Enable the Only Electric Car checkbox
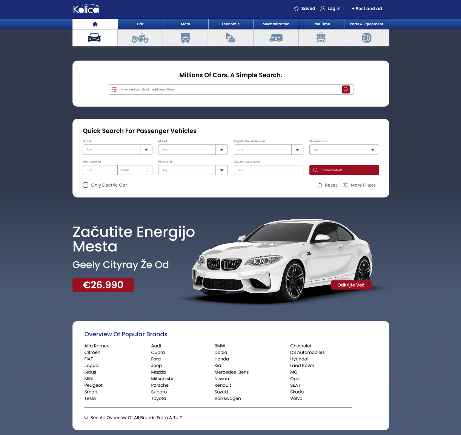The width and height of the screenshot is (461, 435). click(86, 185)
